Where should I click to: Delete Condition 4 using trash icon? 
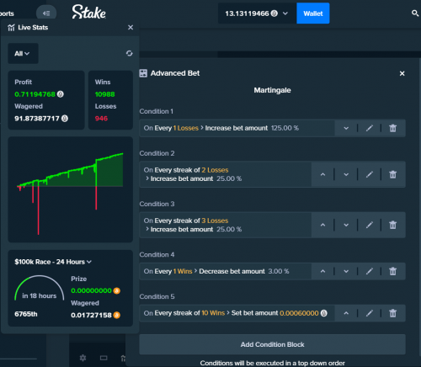pyautogui.click(x=392, y=271)
